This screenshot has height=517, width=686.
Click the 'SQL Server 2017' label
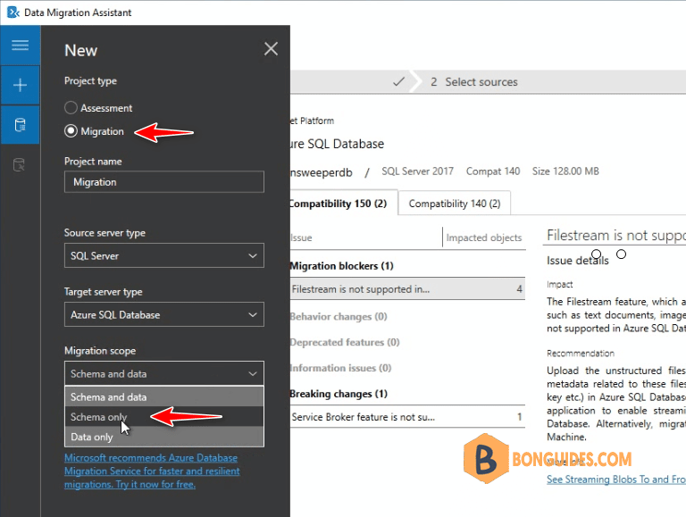point(417,171)
